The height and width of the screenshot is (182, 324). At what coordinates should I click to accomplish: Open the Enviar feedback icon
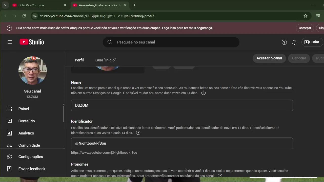pos(9,169)
